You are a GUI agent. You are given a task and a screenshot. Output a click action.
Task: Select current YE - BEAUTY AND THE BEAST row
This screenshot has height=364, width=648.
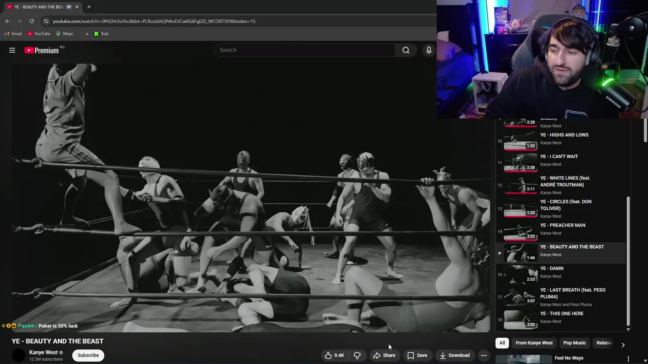click(x=561, y=252)
